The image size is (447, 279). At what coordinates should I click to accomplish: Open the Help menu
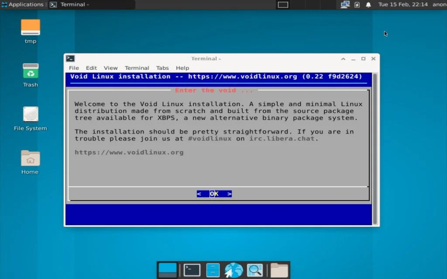tap(182, 68)
